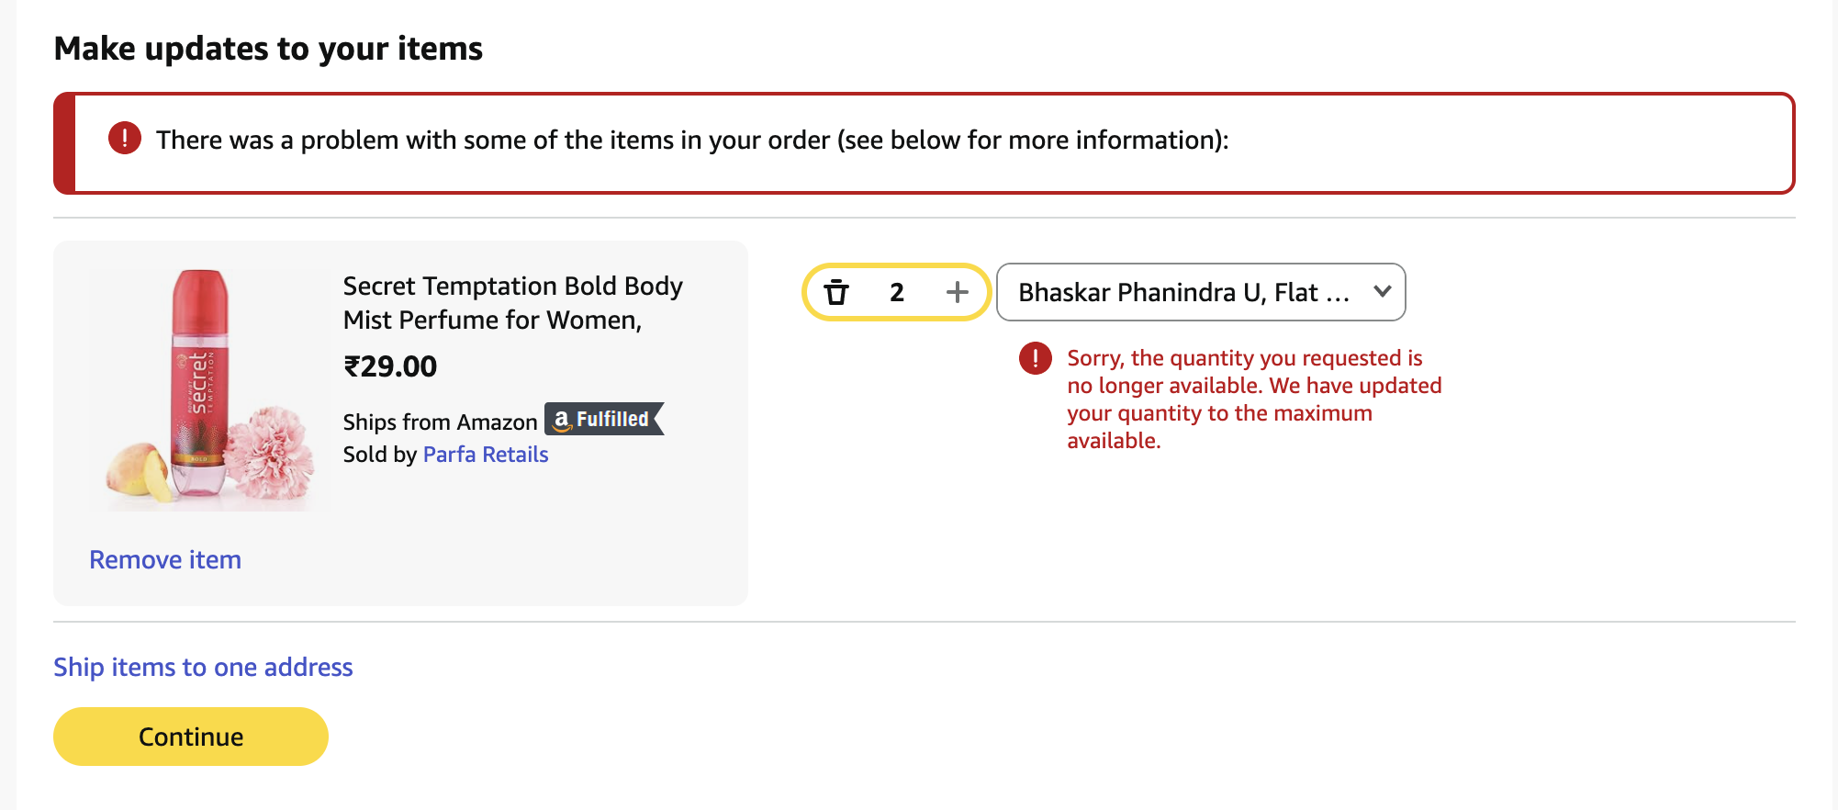1838x810 pixels.
Task: Increase quantity with the plus icon
Action: pyautogui.click(x=957, y=292)
